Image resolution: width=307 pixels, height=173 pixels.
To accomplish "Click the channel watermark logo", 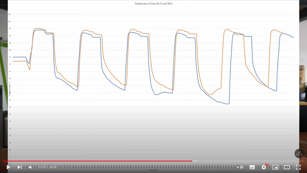I will coord(299,154).
